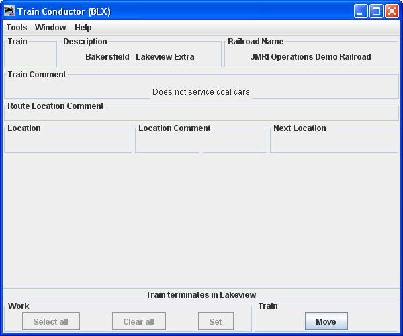
Task: Click inside the Next Location panel
Action: (334, 142)
